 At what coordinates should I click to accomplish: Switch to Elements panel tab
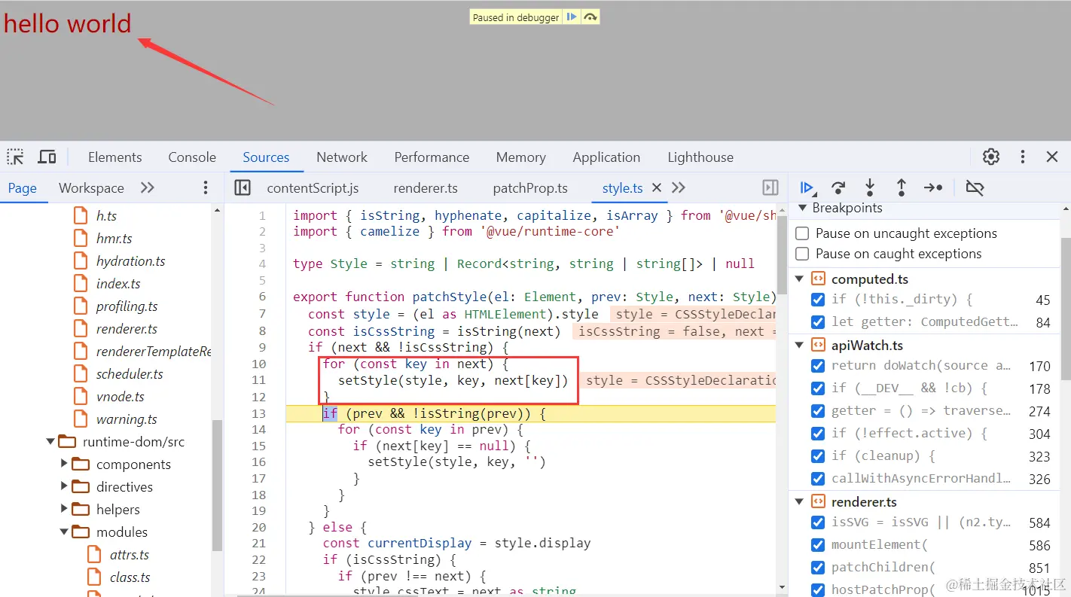click(x=114, y=157)
